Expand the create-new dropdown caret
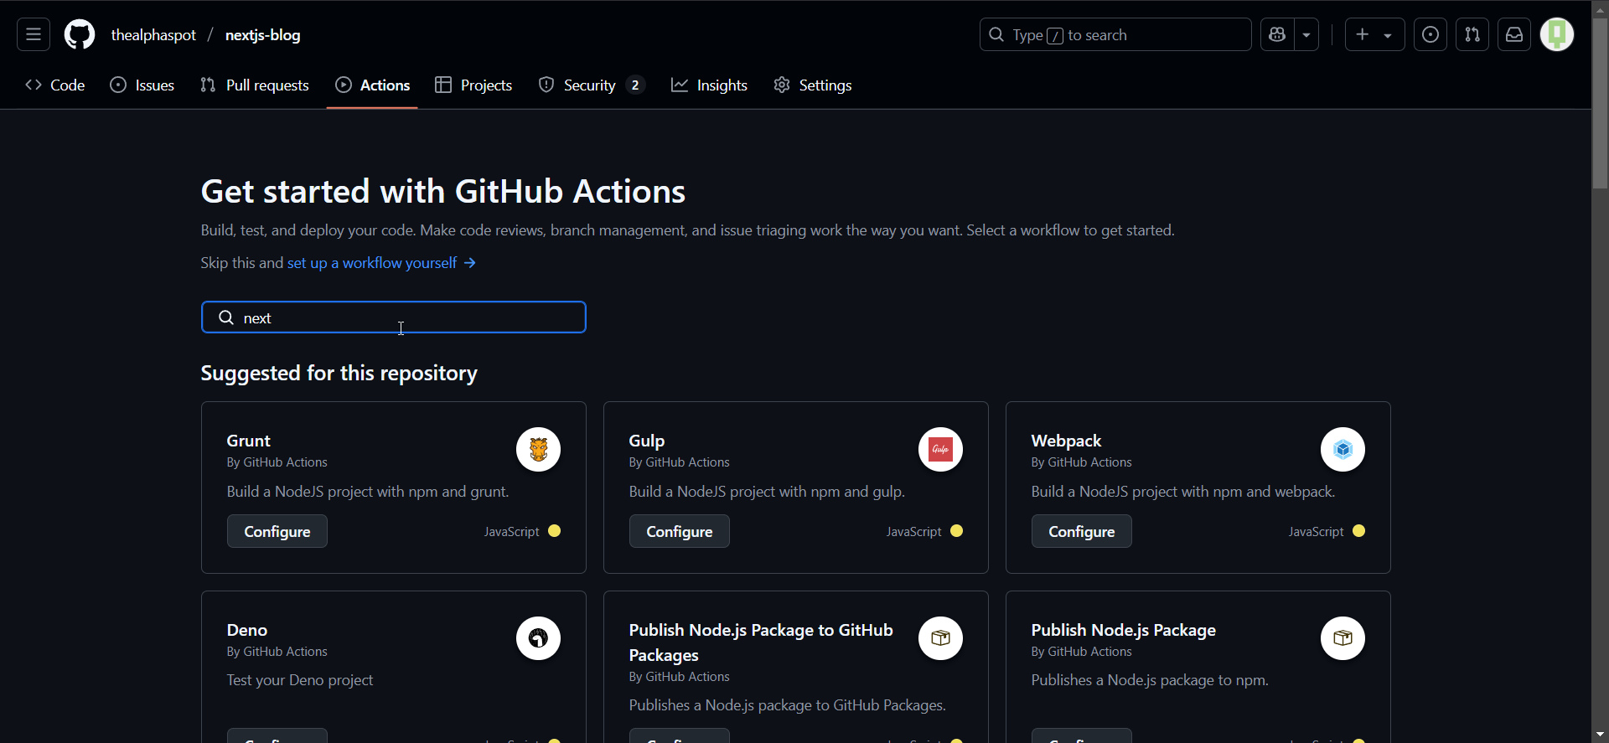Viewport: 1609px width, 743px height. pos(1388,35)
